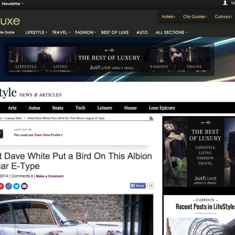The height and width of the screenshot is (235, 235).
Task: Select the Boats subcategory tab
Action: point(58,108)
